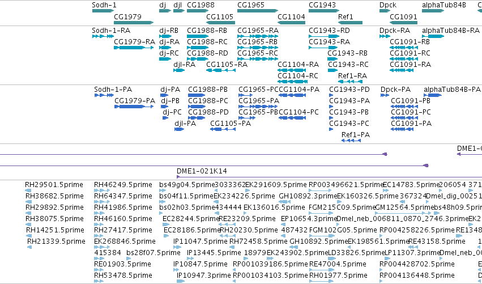Click the dj gene label
Viewport: 482px width, 284px height.
tap(163, 5)
